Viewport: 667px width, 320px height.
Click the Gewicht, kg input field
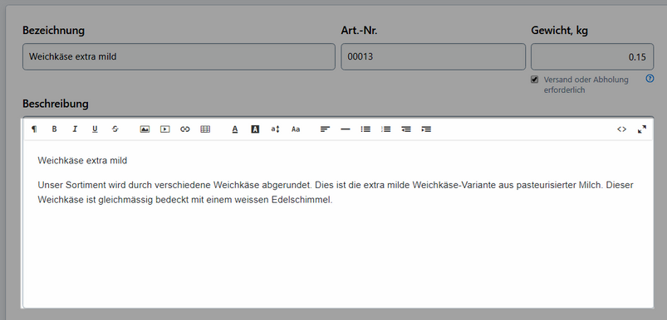[x=592, y=56]
